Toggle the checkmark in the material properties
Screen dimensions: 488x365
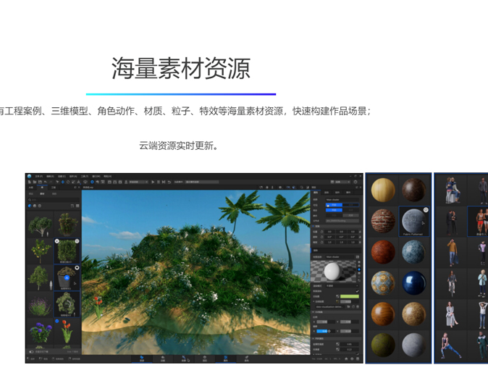tap(357, 290)
